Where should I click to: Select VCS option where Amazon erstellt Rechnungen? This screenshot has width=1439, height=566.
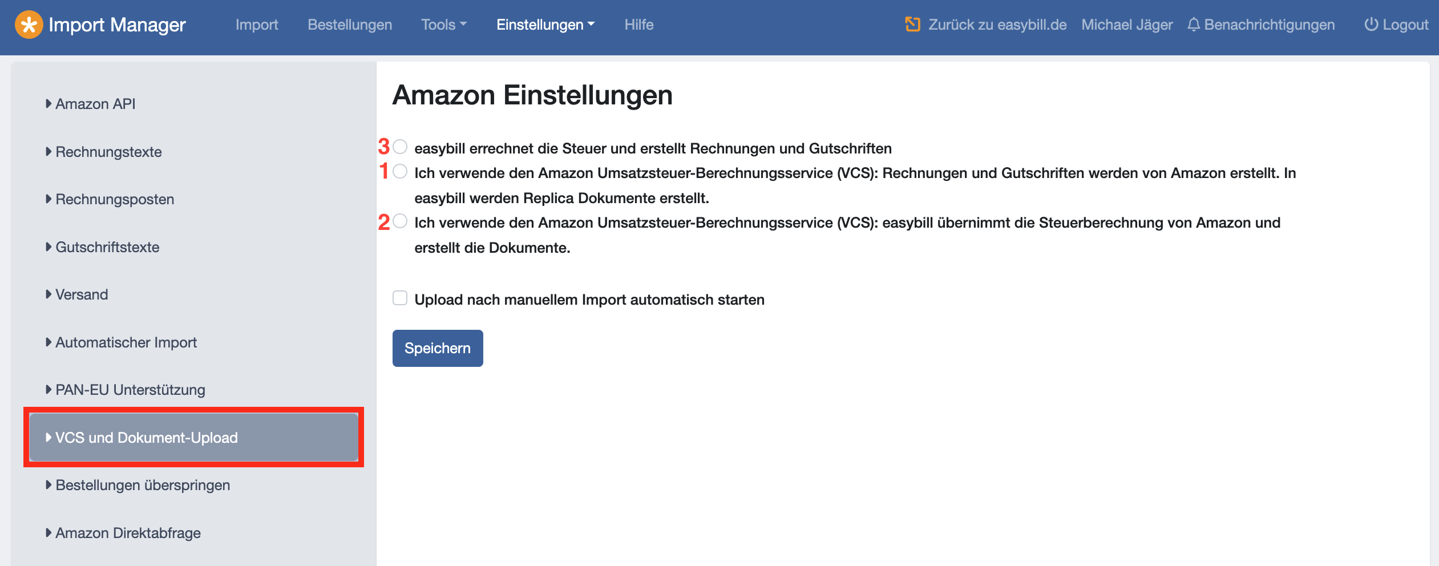[401, 172]
